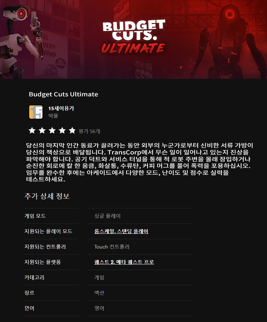
Task: Open the 퀘스트 2, 메타 퀘스트 프로 link
Action: [x=124, y=262]
